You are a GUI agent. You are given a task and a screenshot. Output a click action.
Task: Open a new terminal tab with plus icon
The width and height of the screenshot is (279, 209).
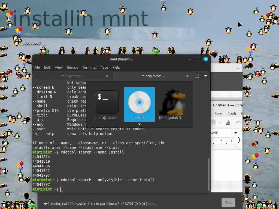tap(197, 76)
